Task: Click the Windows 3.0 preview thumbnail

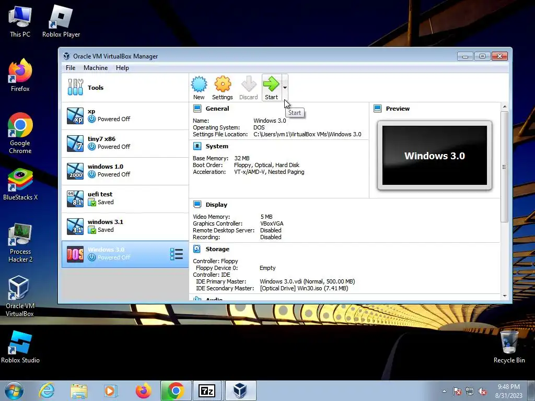Action: click(x=434, y=156)
